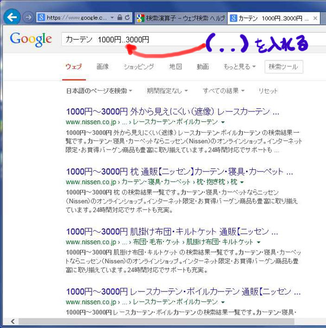Close the カーテン 1000円..3000円 tab
The height and width of the screenshot is (328, 326).
click(x=315, y=18)
